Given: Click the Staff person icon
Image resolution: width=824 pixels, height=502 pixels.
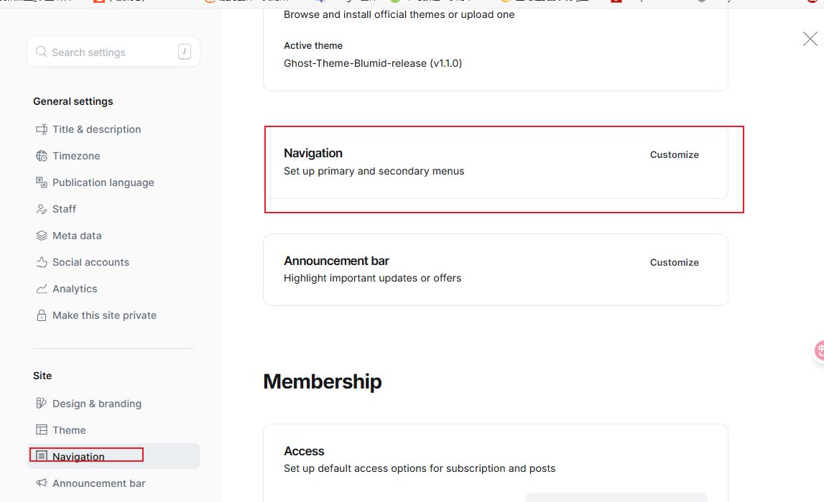Looking at the screenshot, I should coord(42,209).
